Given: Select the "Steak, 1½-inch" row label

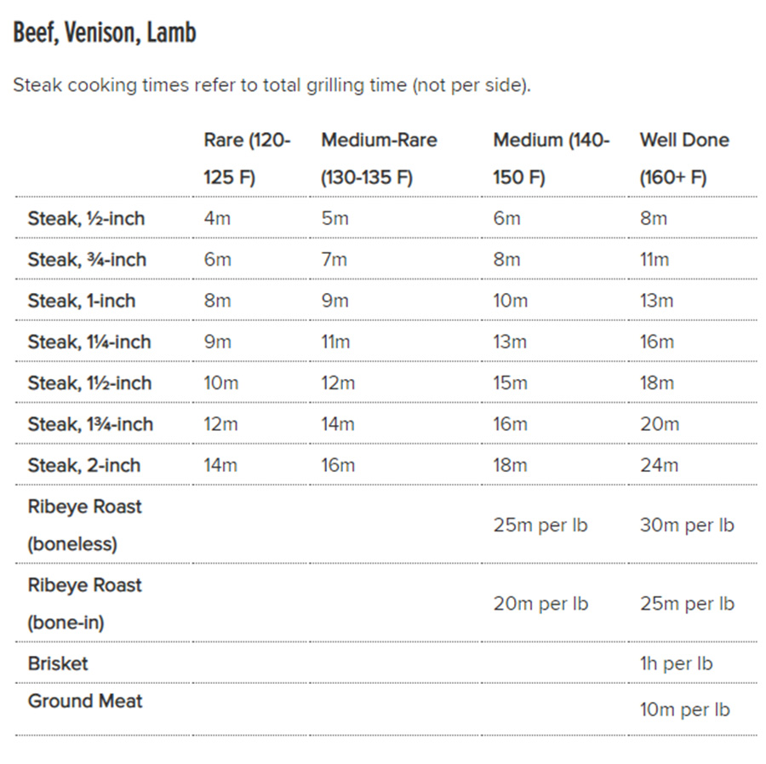Looking at the screenshot, I should (89, 383).
